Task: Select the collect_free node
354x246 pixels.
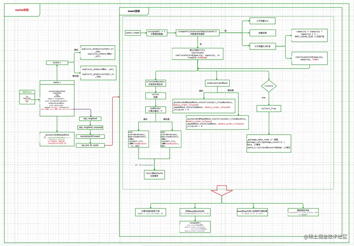Action: coord(269,109)
